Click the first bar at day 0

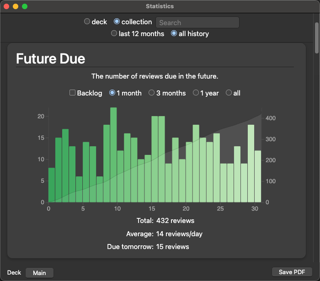[52, 185]
